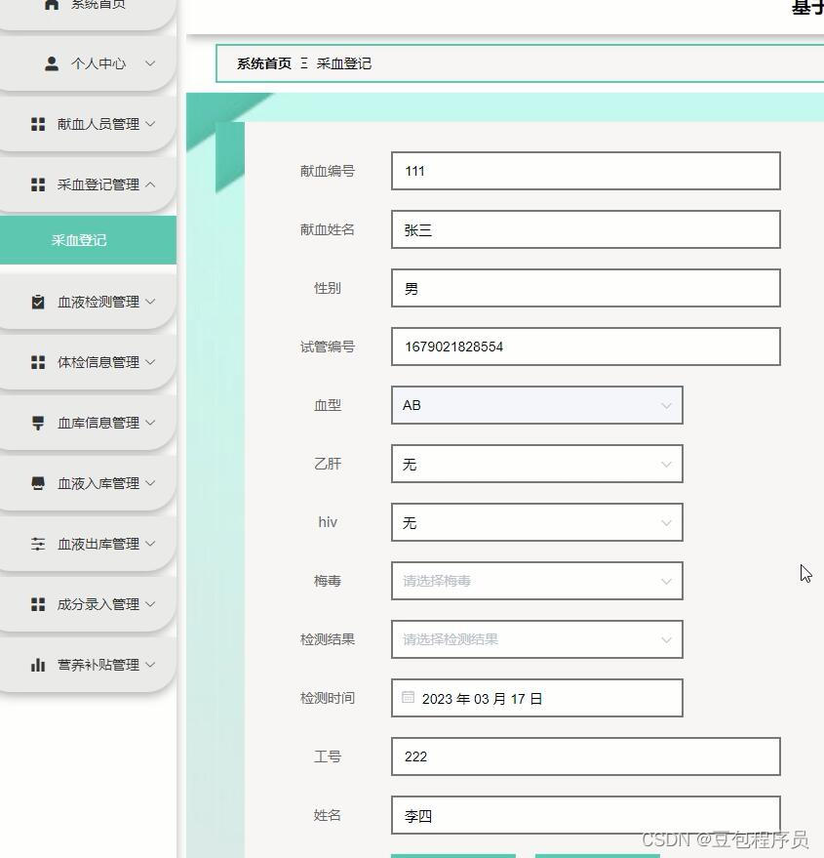Click the 血液入库管理 sidebar icon
Screen dimensions: 824x858
pyautogui.click(x=38, y=482)
